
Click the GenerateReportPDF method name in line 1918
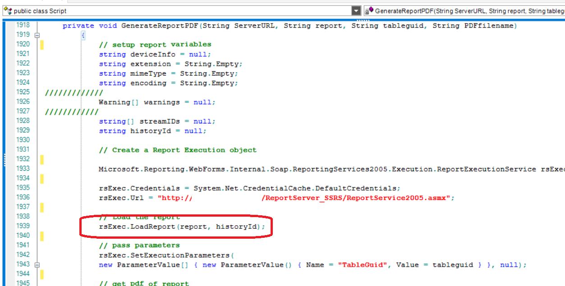[160, 26]
